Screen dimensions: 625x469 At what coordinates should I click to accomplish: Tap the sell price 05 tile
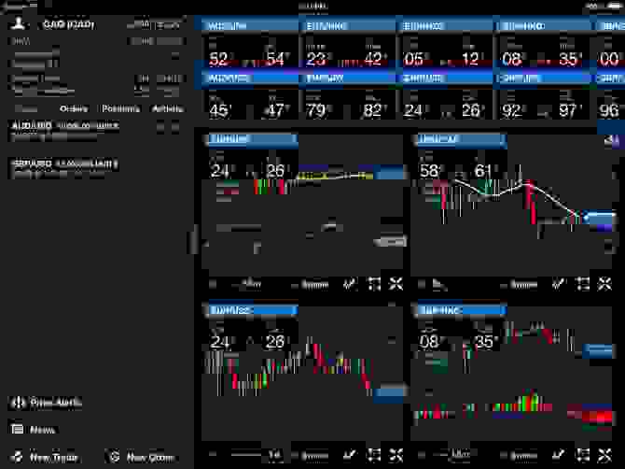click(419, 52)
